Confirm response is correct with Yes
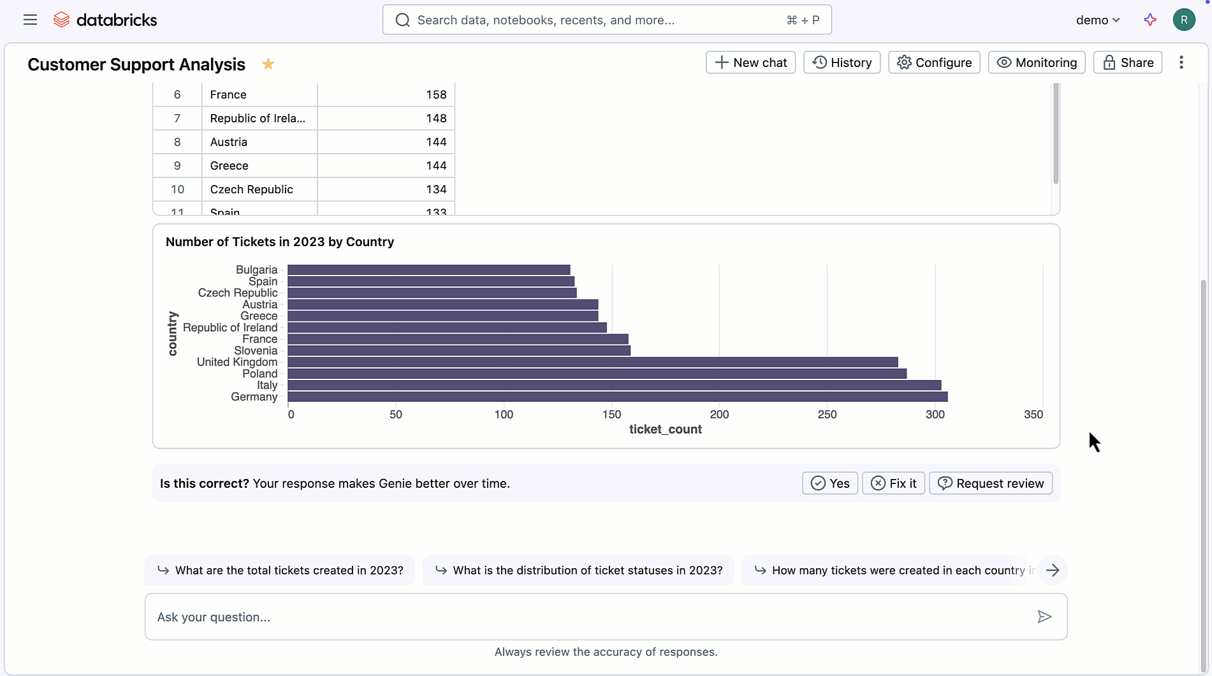Viewport: 1212px width, 676px height. point(829,483)
